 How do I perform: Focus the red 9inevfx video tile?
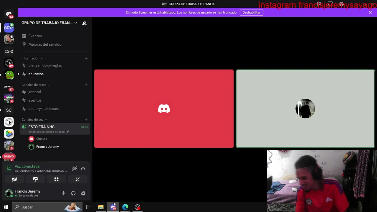tap(164, 109)
